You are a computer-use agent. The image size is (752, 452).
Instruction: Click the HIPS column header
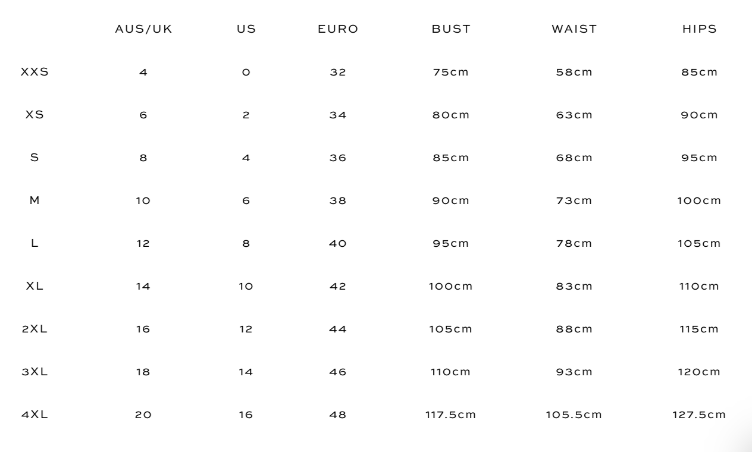click(699, 30)
